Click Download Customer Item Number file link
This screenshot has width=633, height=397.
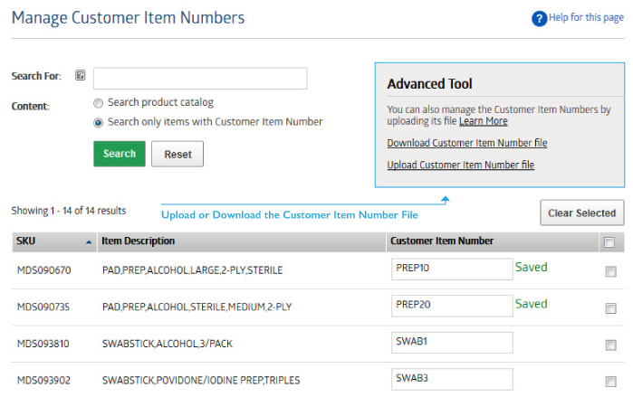coord(467,143)
